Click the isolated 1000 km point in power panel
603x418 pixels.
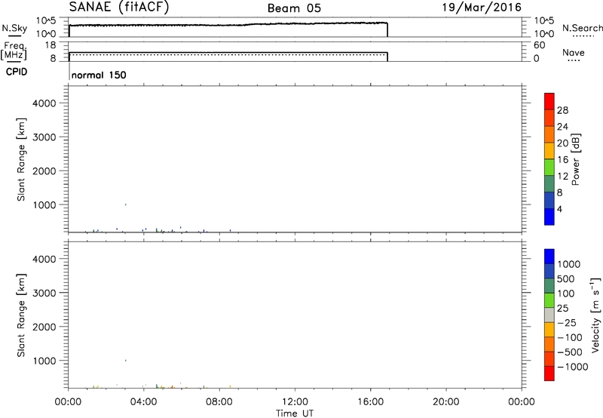pos(125,204)
